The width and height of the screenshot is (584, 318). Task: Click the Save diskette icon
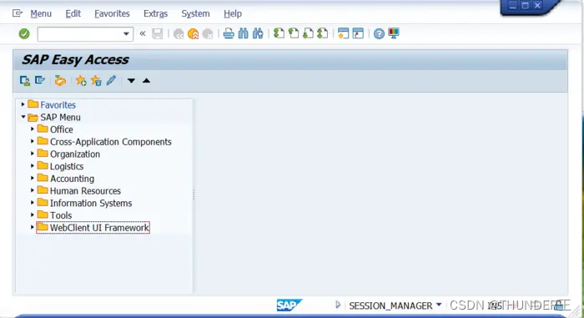click(x=158, y=33)
